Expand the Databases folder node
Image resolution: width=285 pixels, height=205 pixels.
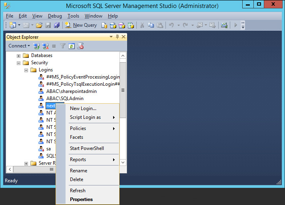[18, 55]
